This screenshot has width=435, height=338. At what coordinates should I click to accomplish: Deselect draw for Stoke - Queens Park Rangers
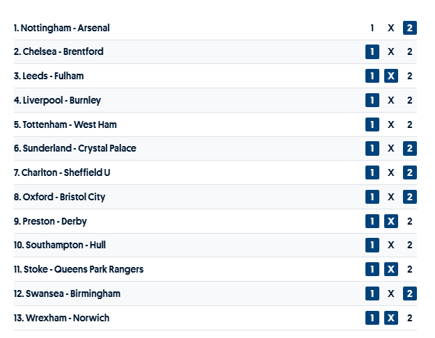point(391,269)
